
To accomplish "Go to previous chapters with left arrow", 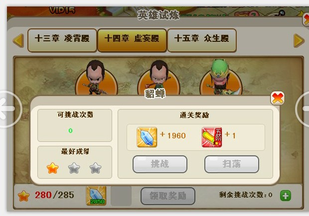I will [x=18, y=40].
